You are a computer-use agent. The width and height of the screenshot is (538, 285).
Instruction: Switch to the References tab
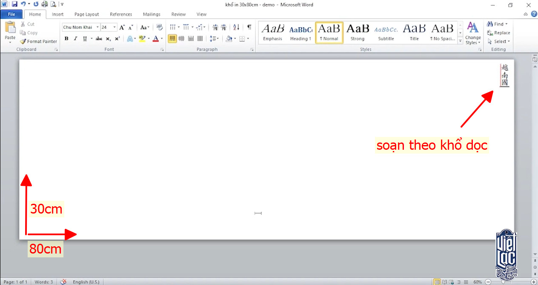[x=121, y=14]
